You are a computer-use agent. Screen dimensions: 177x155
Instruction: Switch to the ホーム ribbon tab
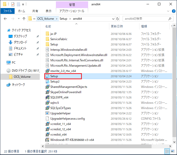coord(21,11)
